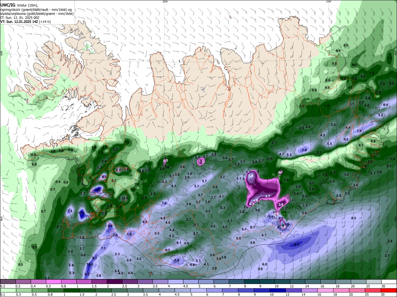The height and width of the screenshot is (297, 397).
Task: Click the '10.0' precipitation value on the map
Action: 90,264
